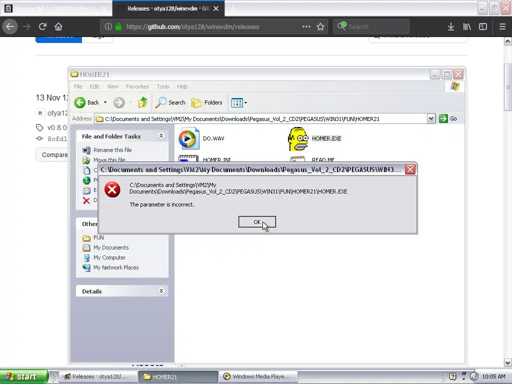Expand the Details panel chevron

(x=161, y=290)
